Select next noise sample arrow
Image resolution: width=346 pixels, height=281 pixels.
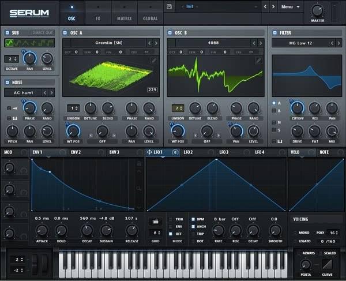click(x=51, y=93)
